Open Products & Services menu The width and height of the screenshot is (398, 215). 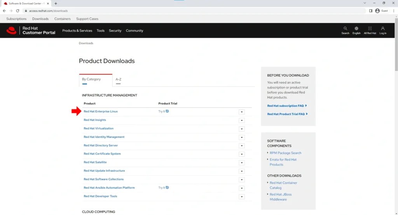click(77, 31)
